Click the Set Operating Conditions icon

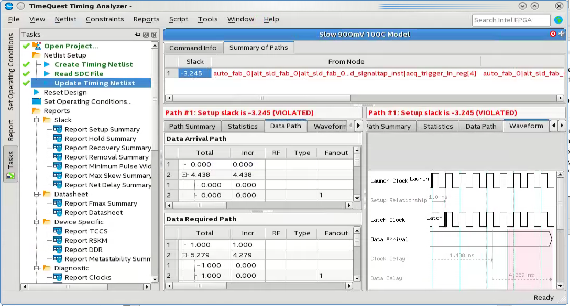pyautogui.click(x=36, y=101)
